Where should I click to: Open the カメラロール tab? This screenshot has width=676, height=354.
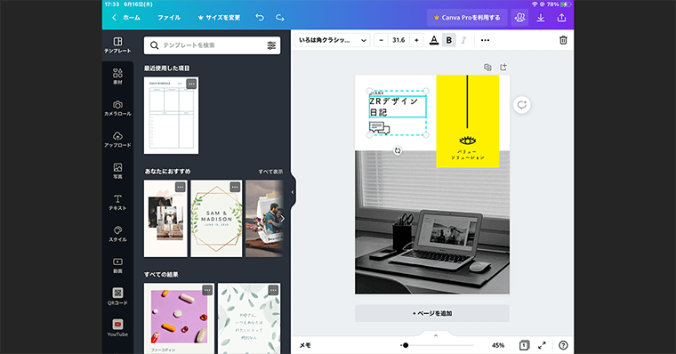(x=117, y=108)
